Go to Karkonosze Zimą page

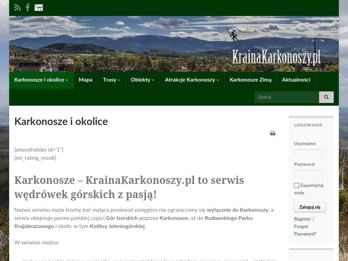point(250,80)
